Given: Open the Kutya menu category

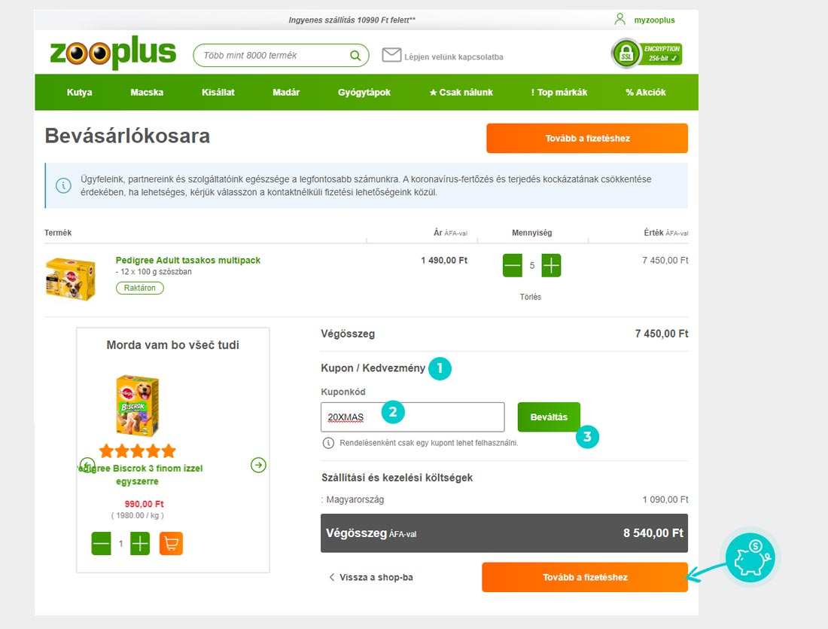Looking at the screenshot, I should 79,92.
